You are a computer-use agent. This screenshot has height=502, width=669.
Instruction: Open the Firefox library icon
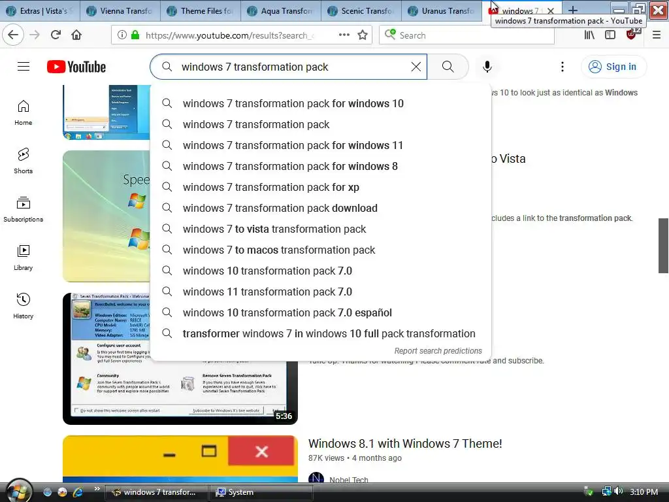(589, 35)
